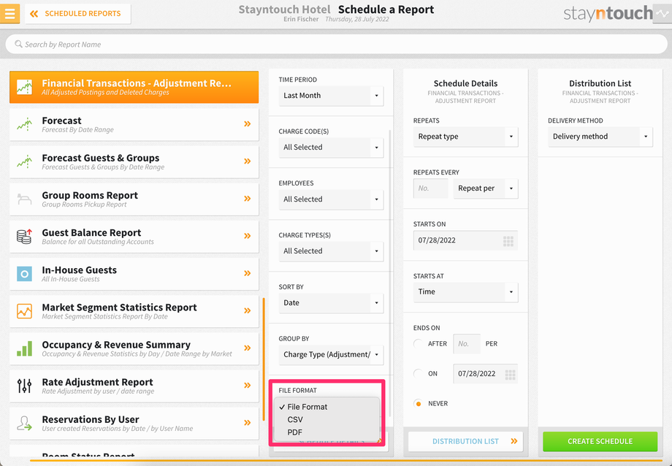Click the Ends After number field

(467, 344)
